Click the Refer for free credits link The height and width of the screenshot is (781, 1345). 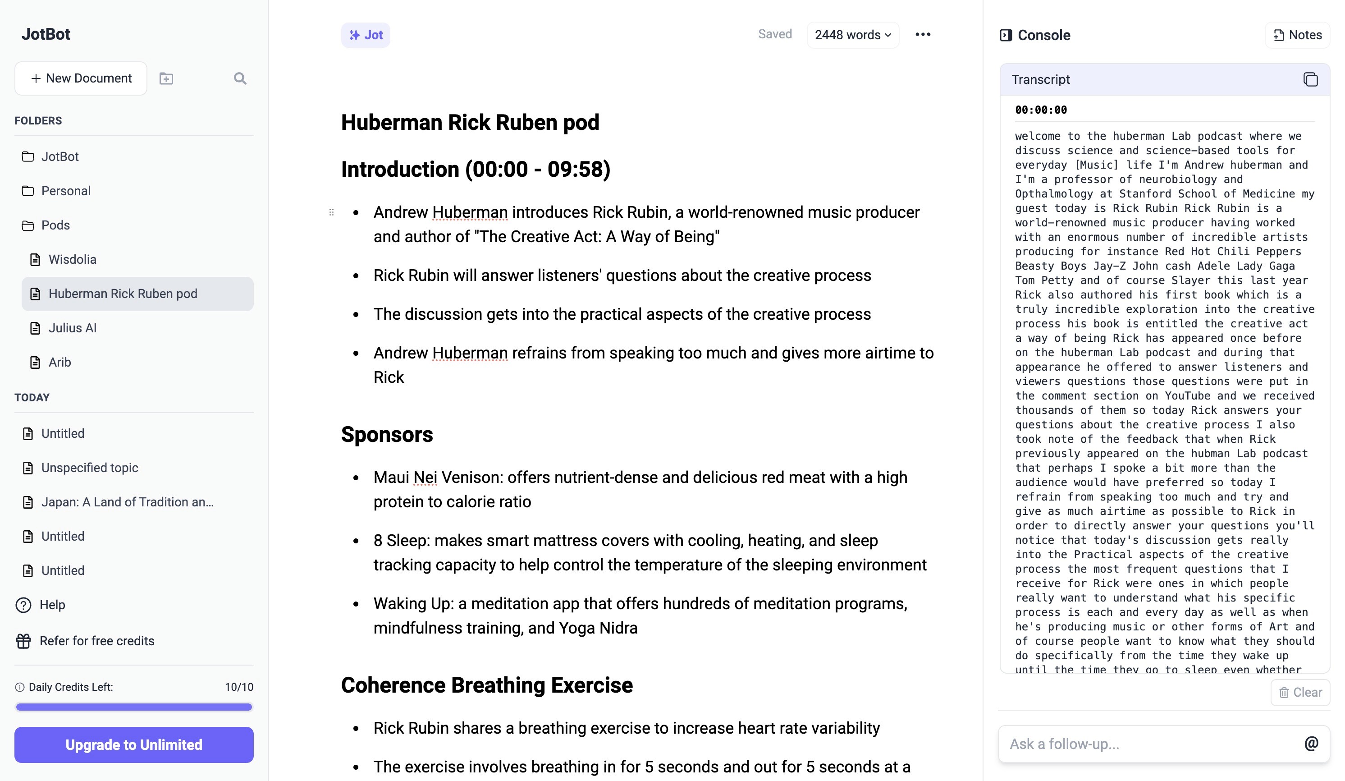[97, 640]
